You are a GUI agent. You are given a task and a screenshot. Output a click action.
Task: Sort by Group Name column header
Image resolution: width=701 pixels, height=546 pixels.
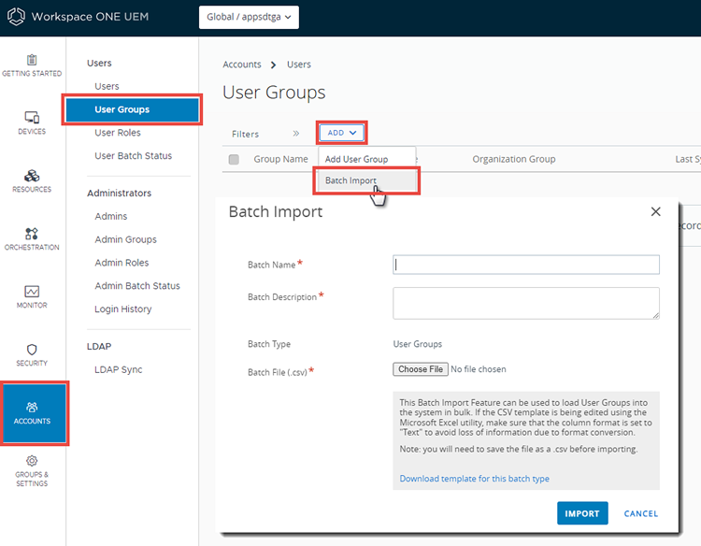(280, 159)
